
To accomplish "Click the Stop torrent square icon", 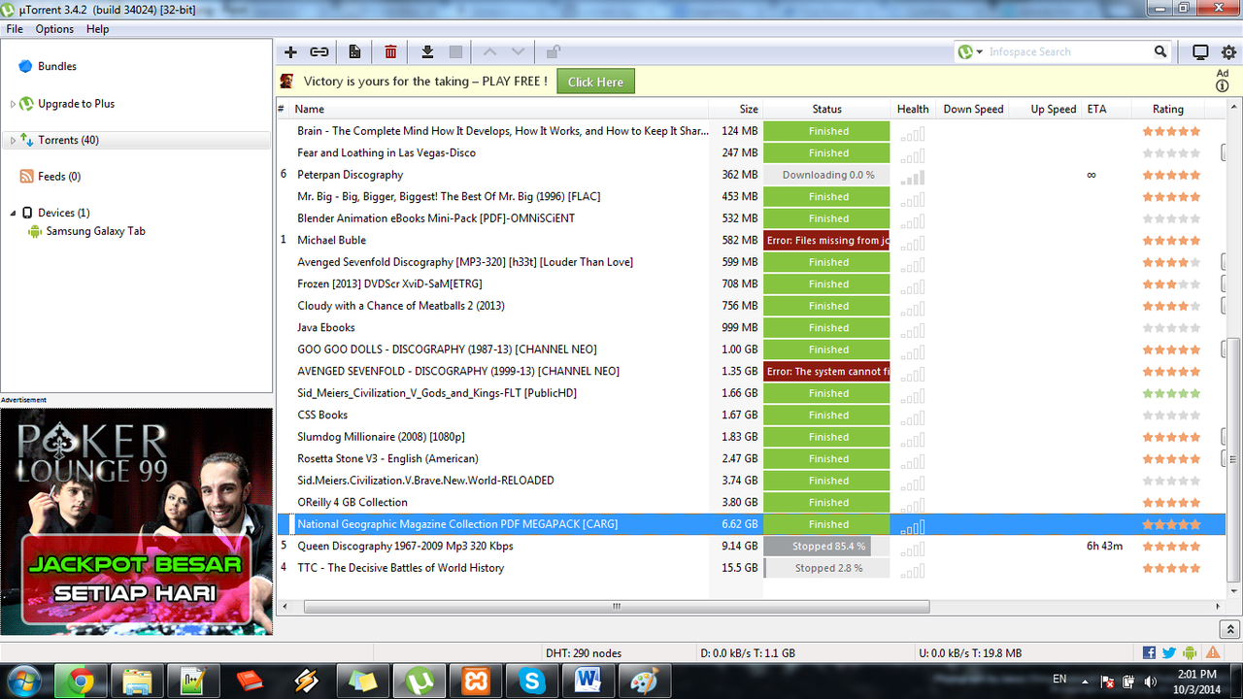I will coord(455,51).
